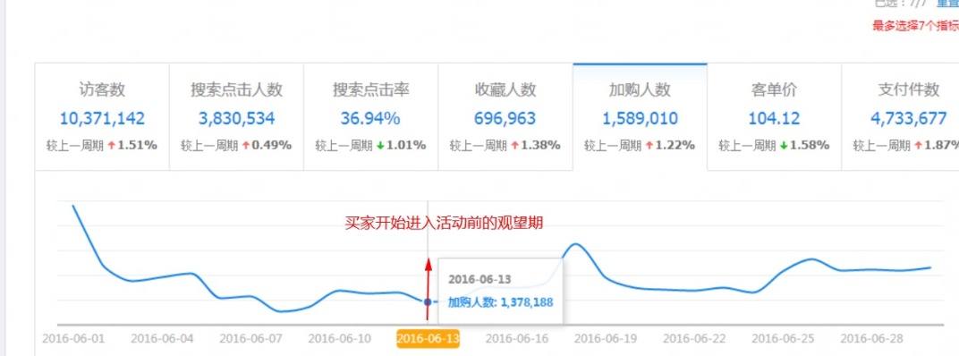
Task: Click the 1,589,010 add-to-cart value
Action: click(x=640, y=118)
